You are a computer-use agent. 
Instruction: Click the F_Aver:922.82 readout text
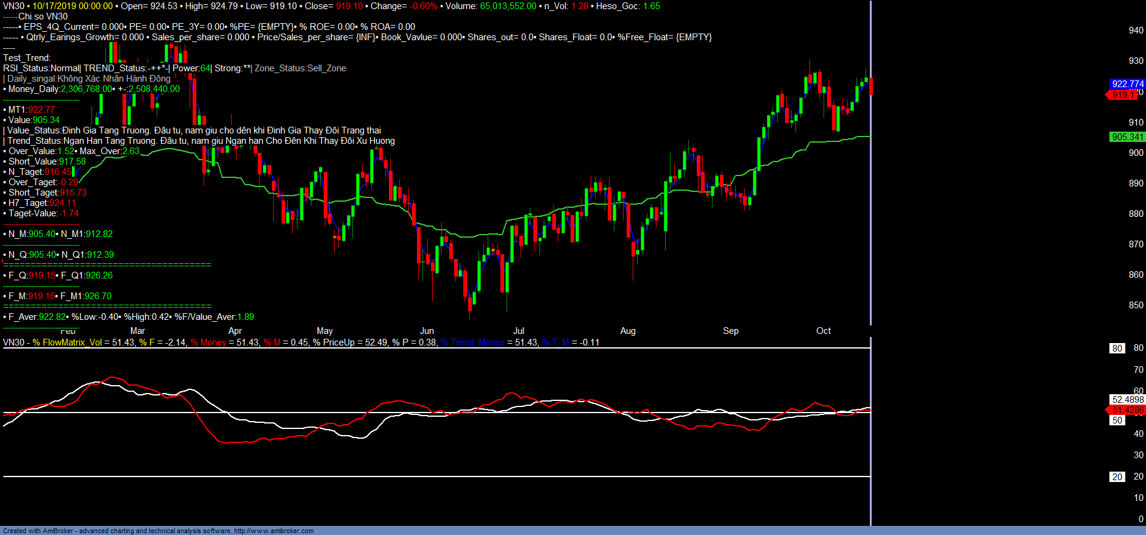pos(37,317)
